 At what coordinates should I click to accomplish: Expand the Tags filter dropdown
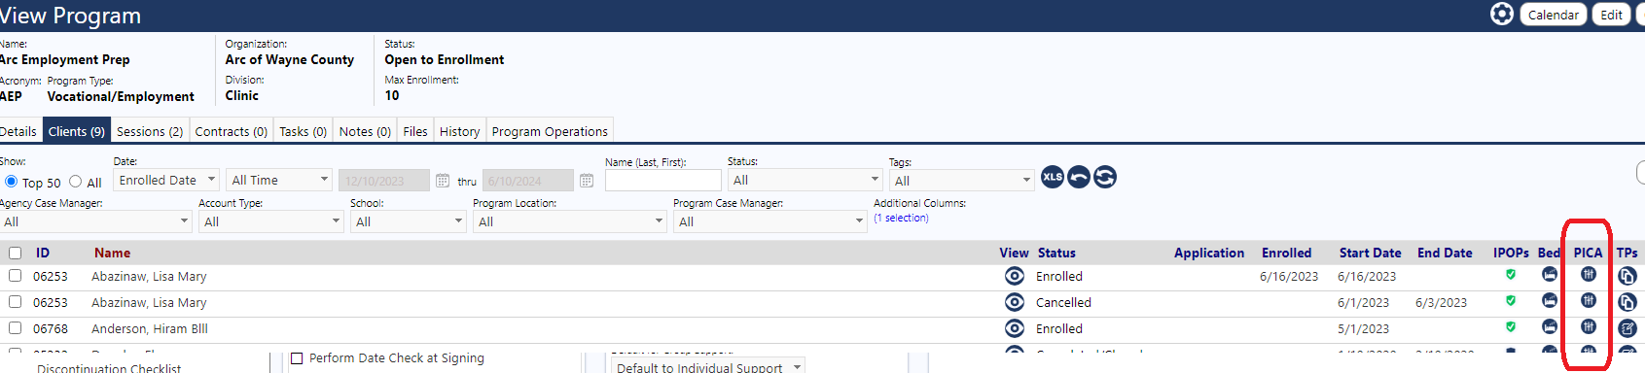click(x=961, y=181)
